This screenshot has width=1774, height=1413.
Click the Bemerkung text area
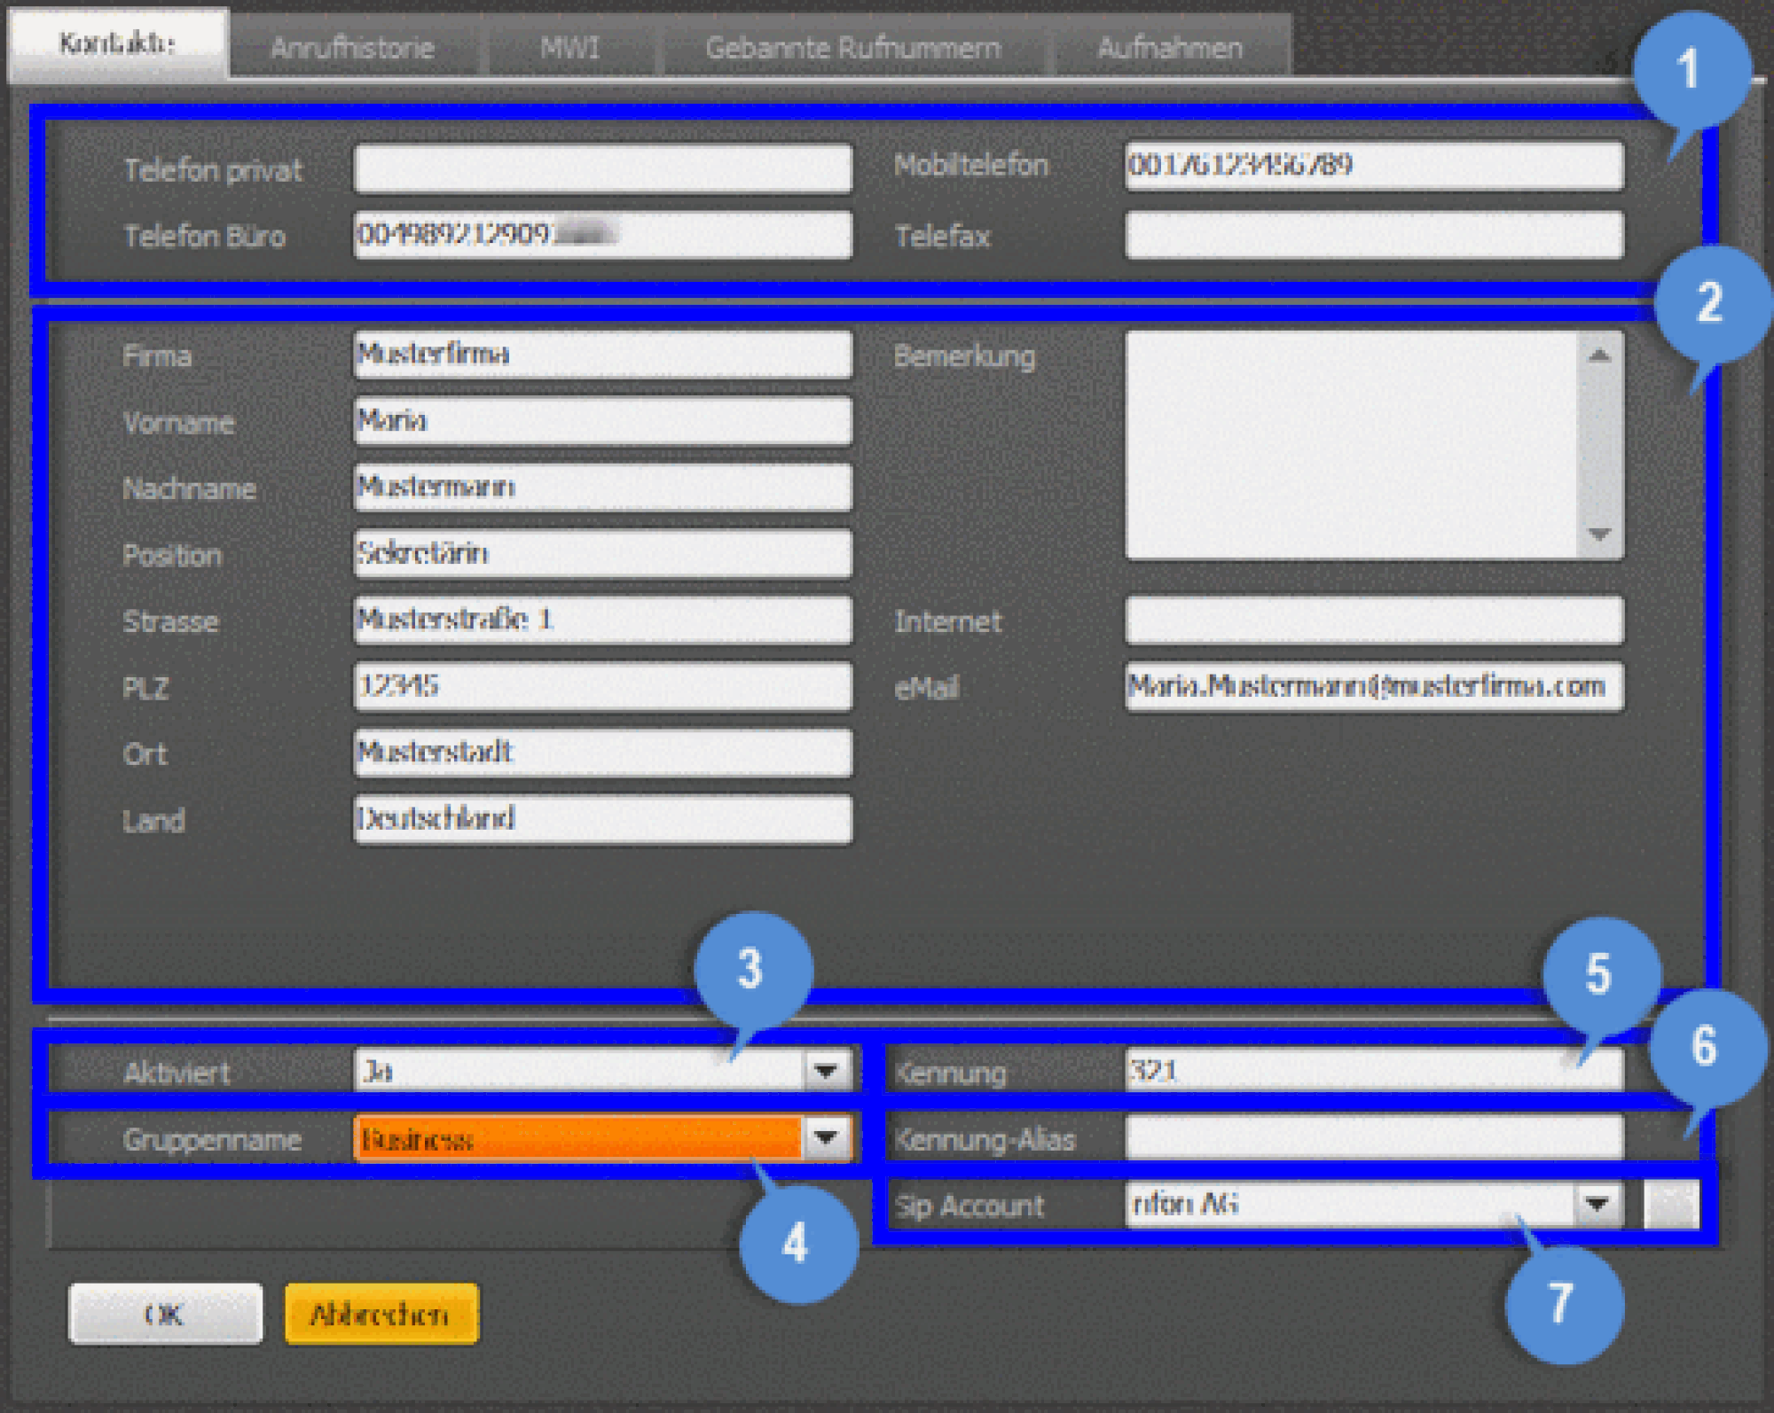1353,445
